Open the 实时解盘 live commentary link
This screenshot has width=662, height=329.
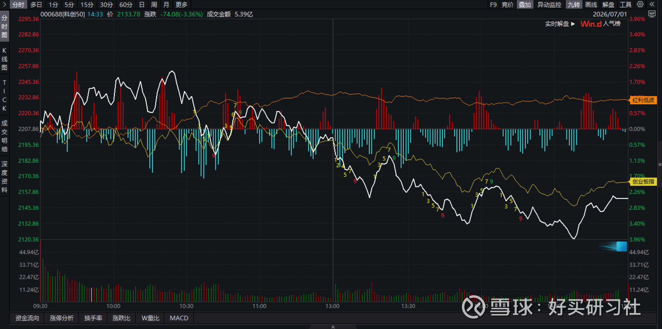[x=560, y=24]
